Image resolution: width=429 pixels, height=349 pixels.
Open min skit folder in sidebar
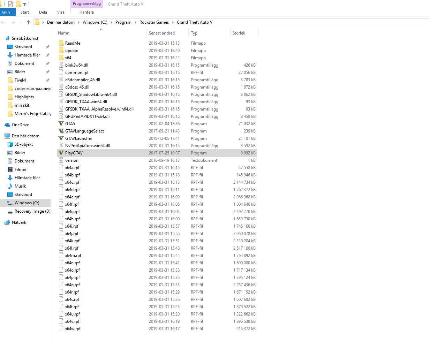(x=22, y=105)
